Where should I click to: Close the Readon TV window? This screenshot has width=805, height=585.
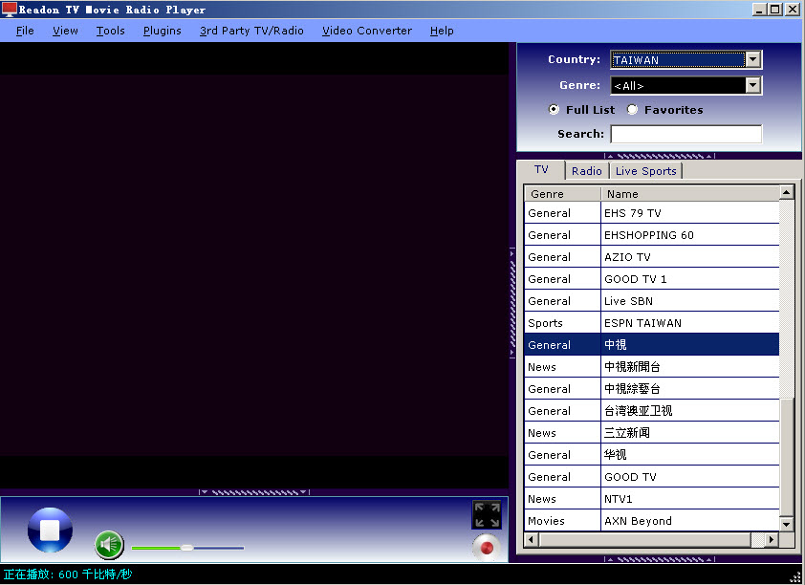coord(793,10)
